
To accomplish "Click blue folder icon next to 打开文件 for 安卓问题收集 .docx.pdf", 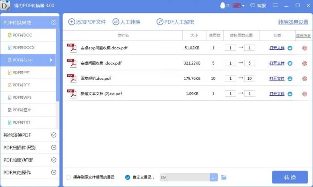I will [x=290, y=63].
